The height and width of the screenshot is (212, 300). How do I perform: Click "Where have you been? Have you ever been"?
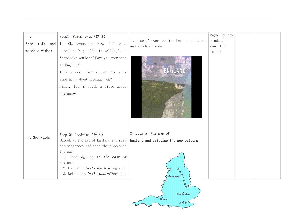[x=93, y=58]
